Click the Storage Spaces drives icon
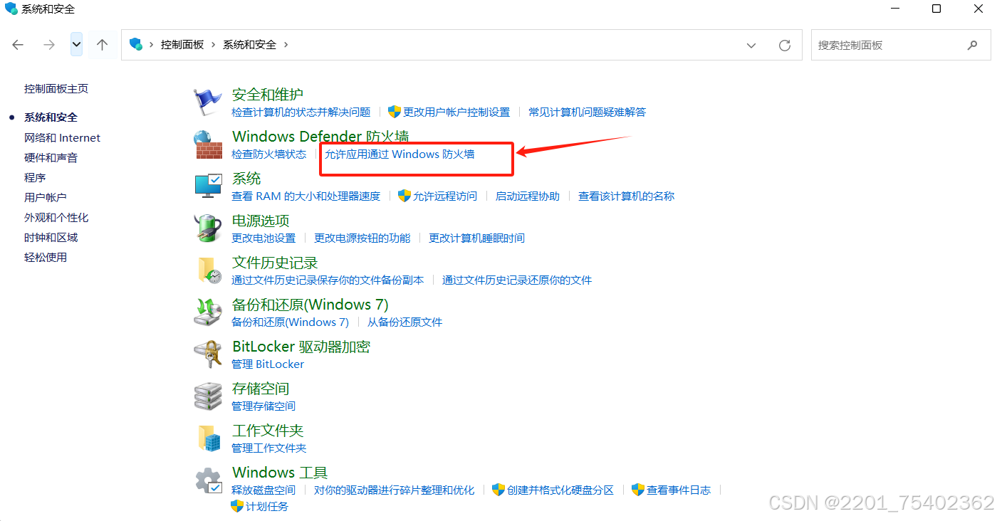Image resolution: width=997 pixels, height=521 pixels. (208, 396)
